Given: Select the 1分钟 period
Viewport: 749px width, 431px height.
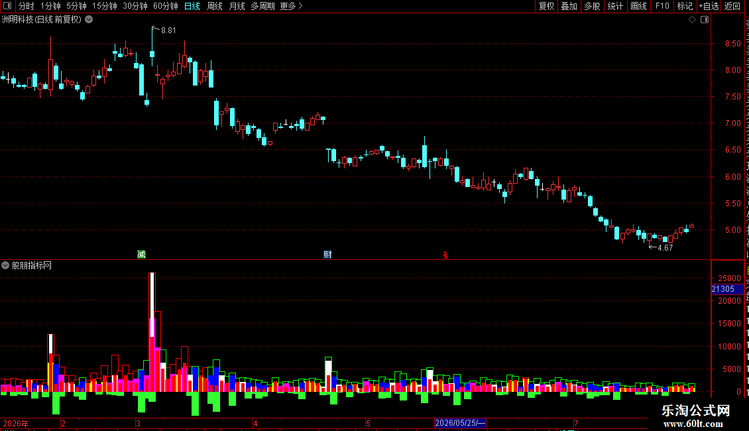Looking at the screenshot, I should point(50,6).
